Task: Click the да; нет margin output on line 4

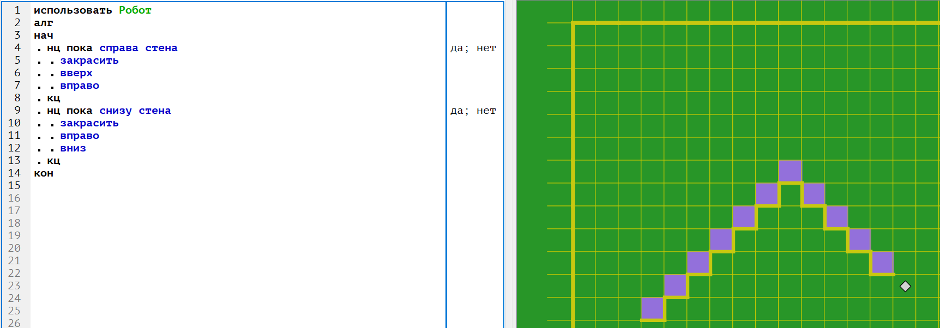Action: (473, 48)
